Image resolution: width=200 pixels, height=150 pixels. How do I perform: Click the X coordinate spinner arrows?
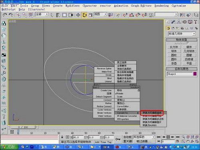coord(85,137)
